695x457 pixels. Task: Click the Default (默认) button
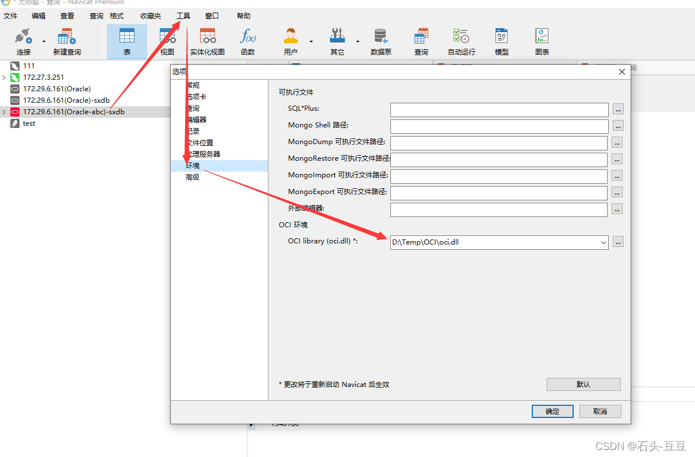[x=583, y=384]
